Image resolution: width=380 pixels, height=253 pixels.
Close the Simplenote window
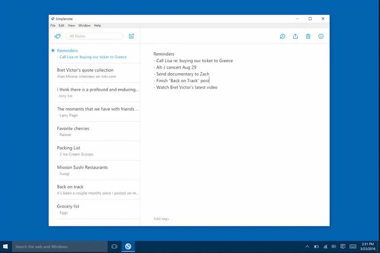click(323, 19)
